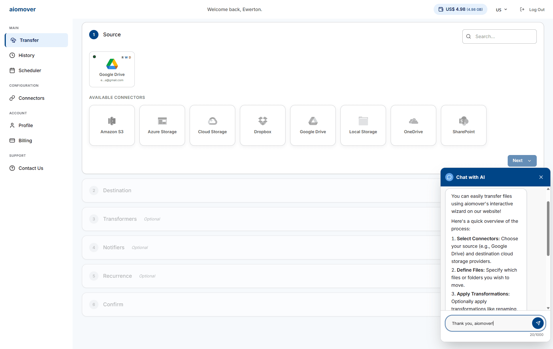
Task: Open the US country dropdown
Action: [x=501, y=9]
